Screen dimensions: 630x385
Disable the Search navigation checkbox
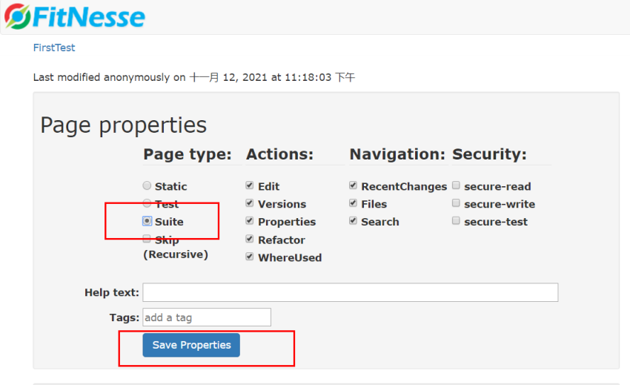click(353, 221)
